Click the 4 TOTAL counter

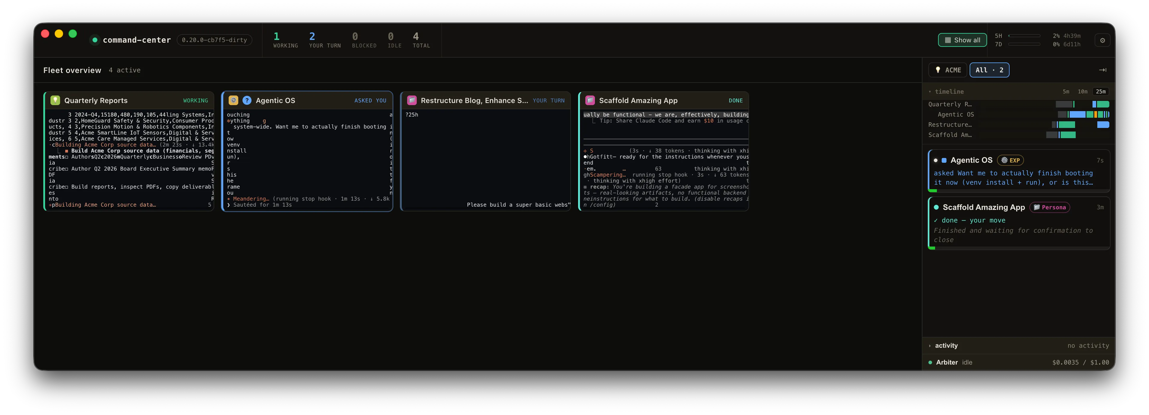[421, 40]
